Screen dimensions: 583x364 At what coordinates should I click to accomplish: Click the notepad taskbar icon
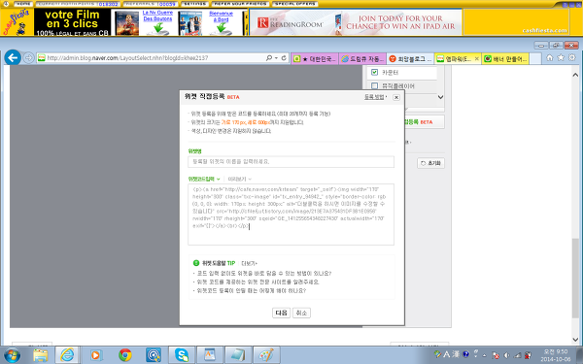pyautogui.click(x=238, y=355)
